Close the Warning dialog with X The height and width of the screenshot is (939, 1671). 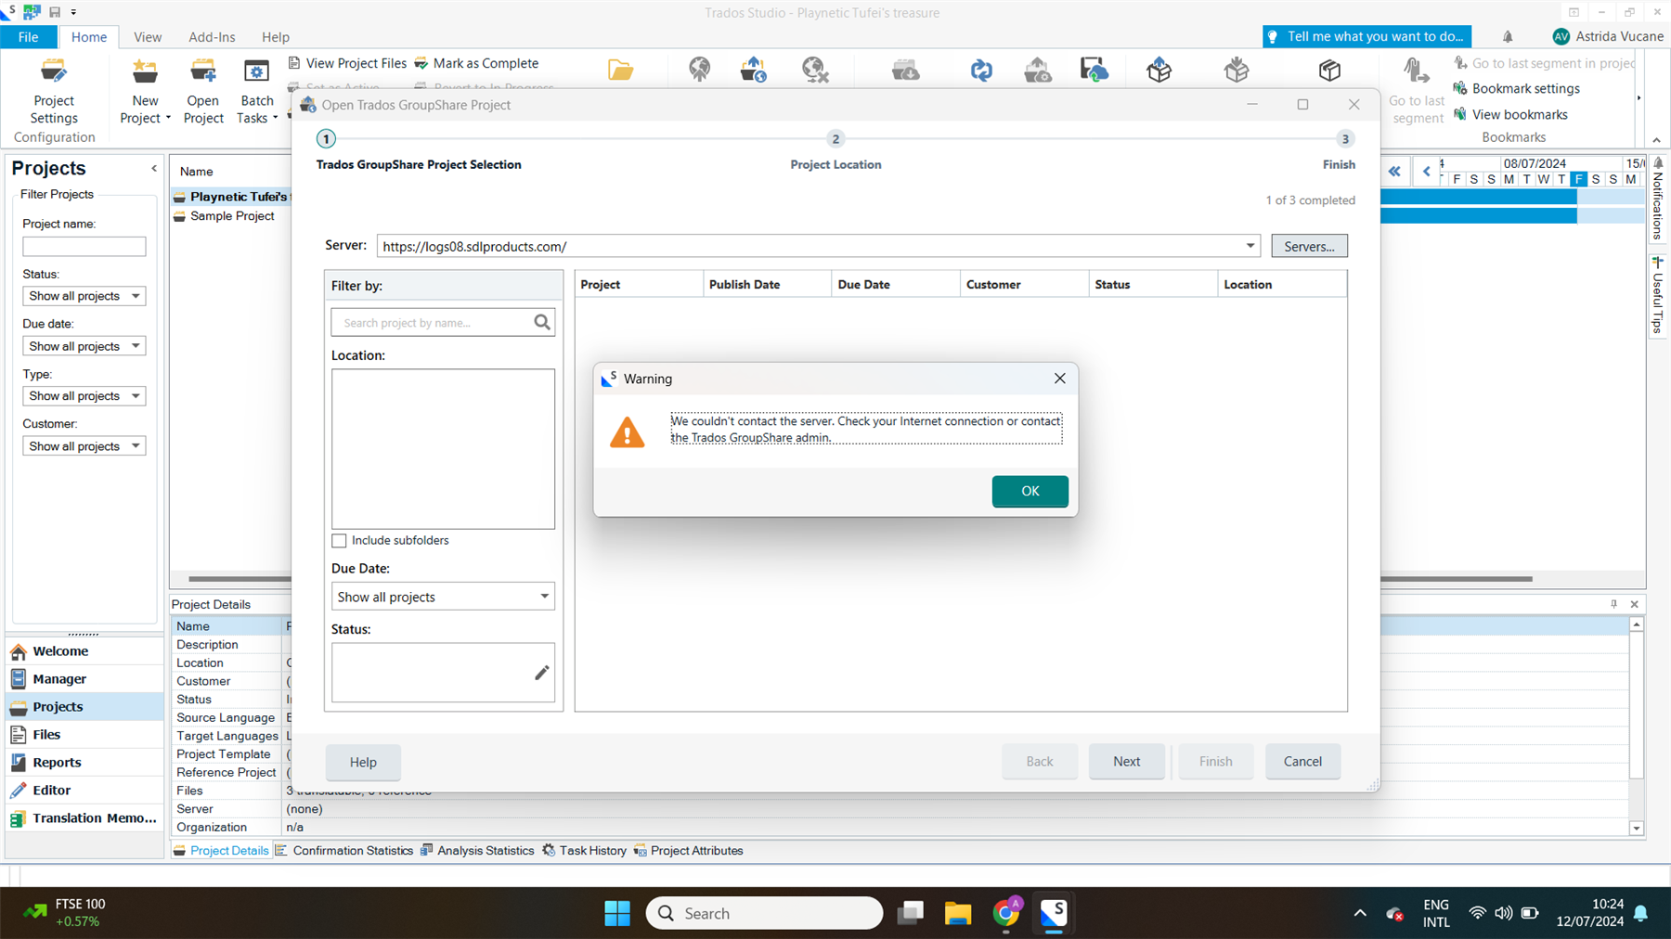coord(1059,379)
